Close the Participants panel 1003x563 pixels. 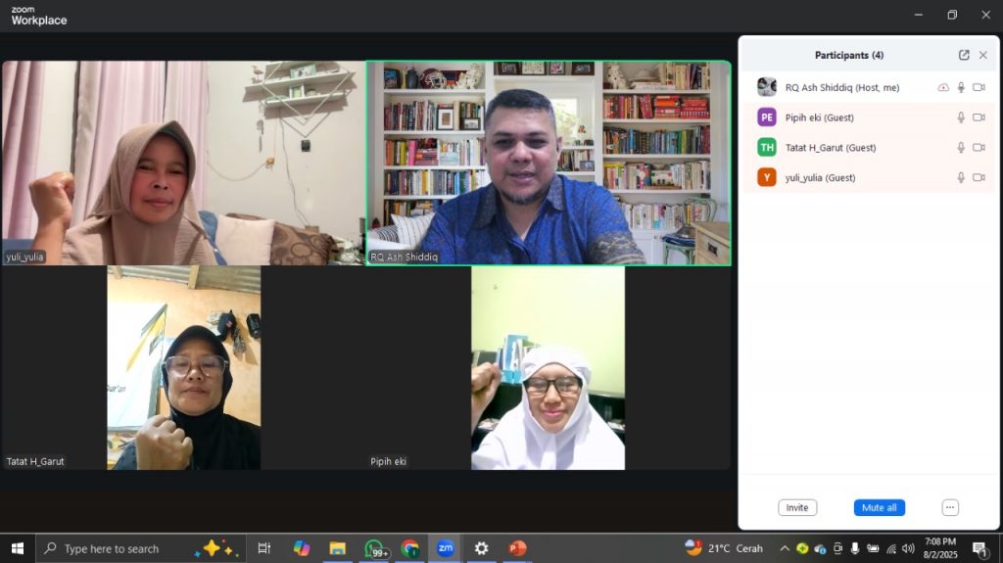983,56
